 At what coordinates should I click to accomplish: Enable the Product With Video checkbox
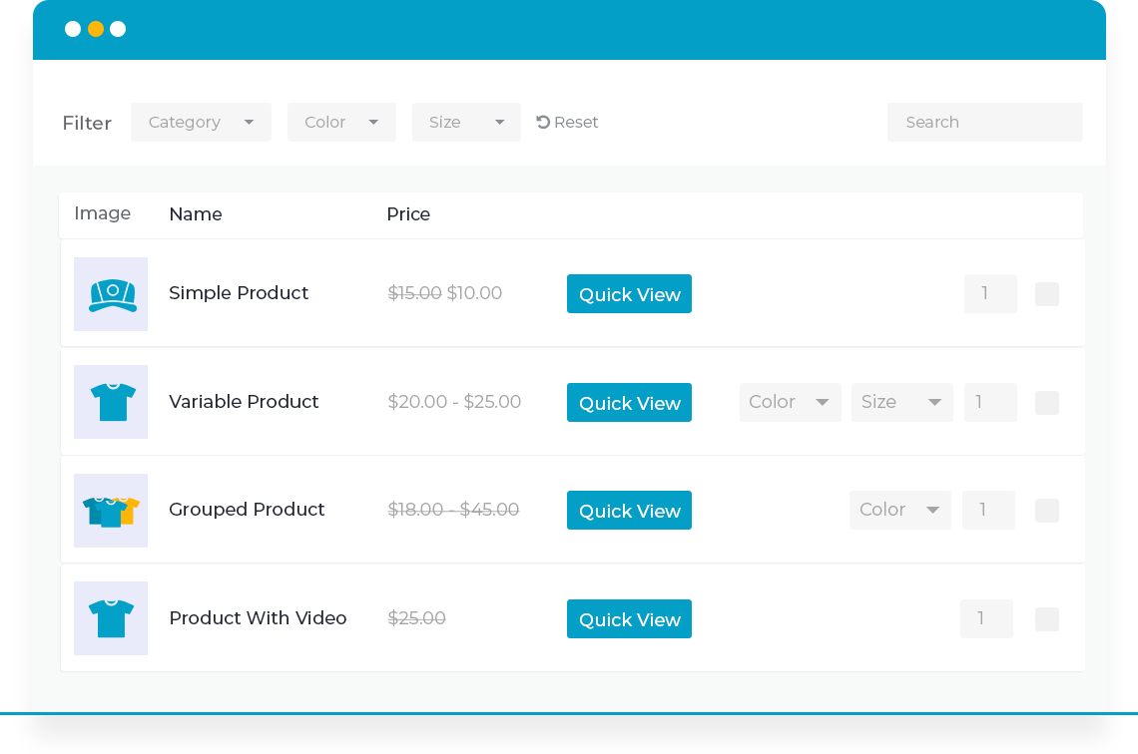tap(1046, 618)
